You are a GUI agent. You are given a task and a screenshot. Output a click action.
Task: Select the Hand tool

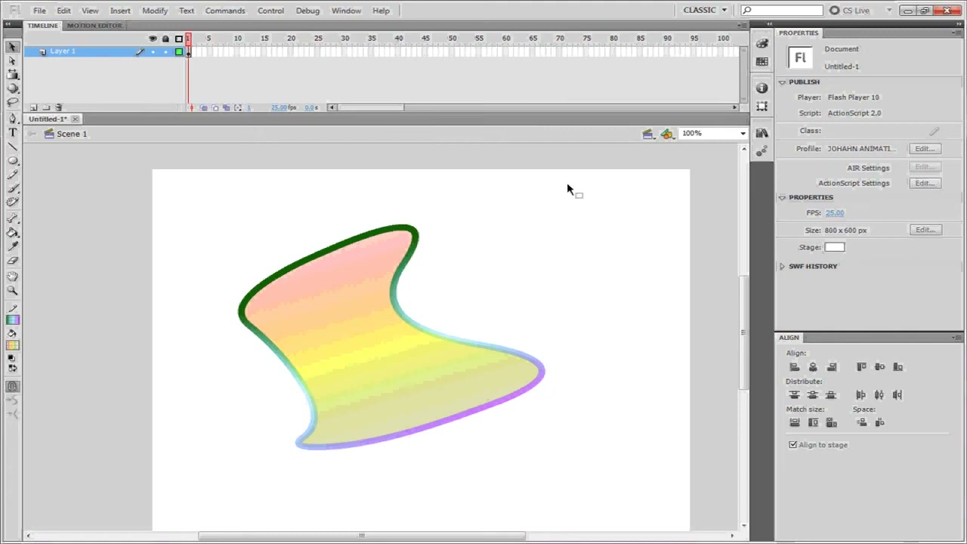pos(12,277)
